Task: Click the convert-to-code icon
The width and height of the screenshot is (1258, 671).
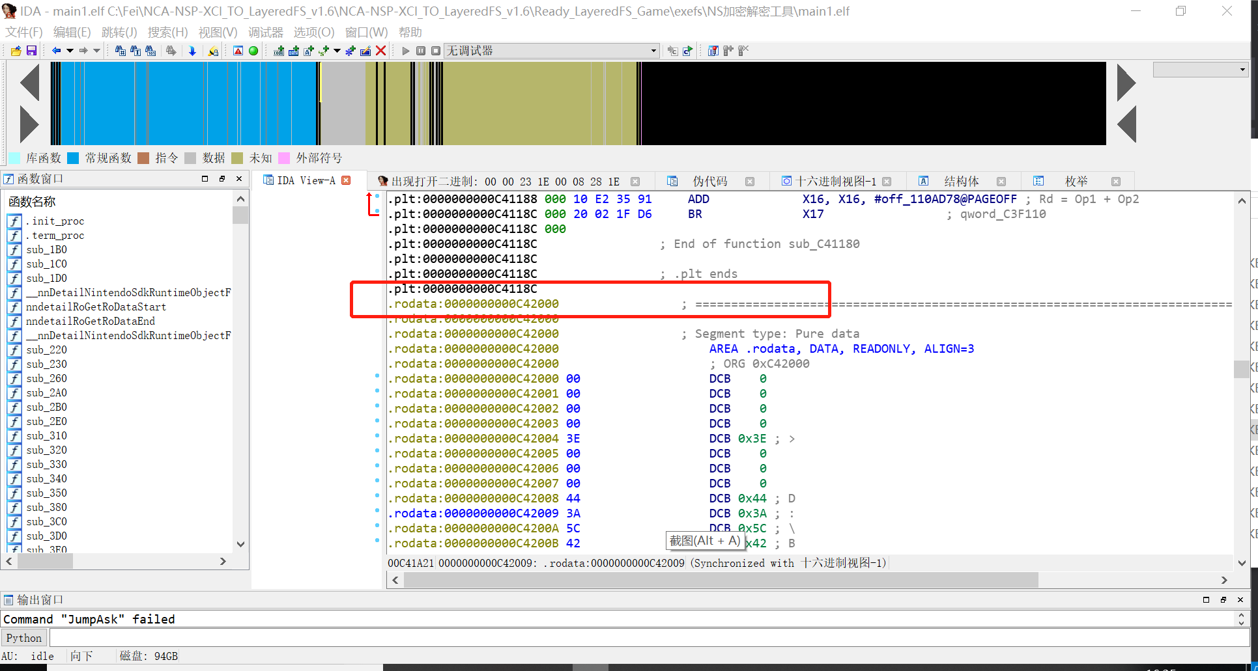Action: (279, 51)
